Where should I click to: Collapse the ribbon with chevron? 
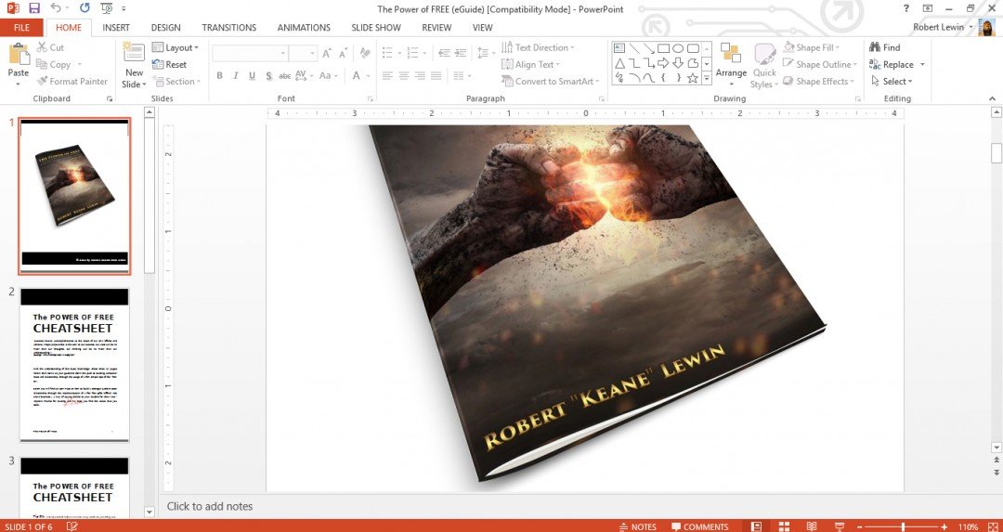click(992, 98)
